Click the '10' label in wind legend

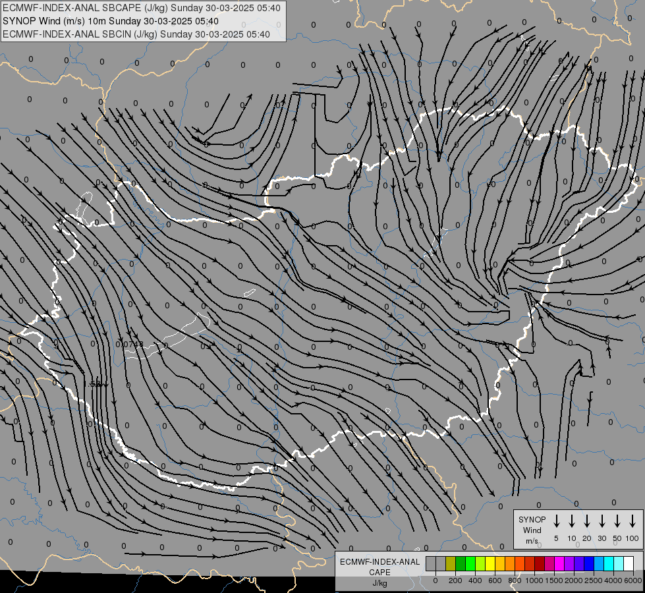tap(571, 538)
